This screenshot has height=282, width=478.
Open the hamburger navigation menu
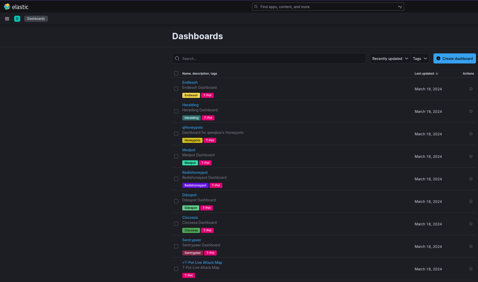[x=7, y=19]
